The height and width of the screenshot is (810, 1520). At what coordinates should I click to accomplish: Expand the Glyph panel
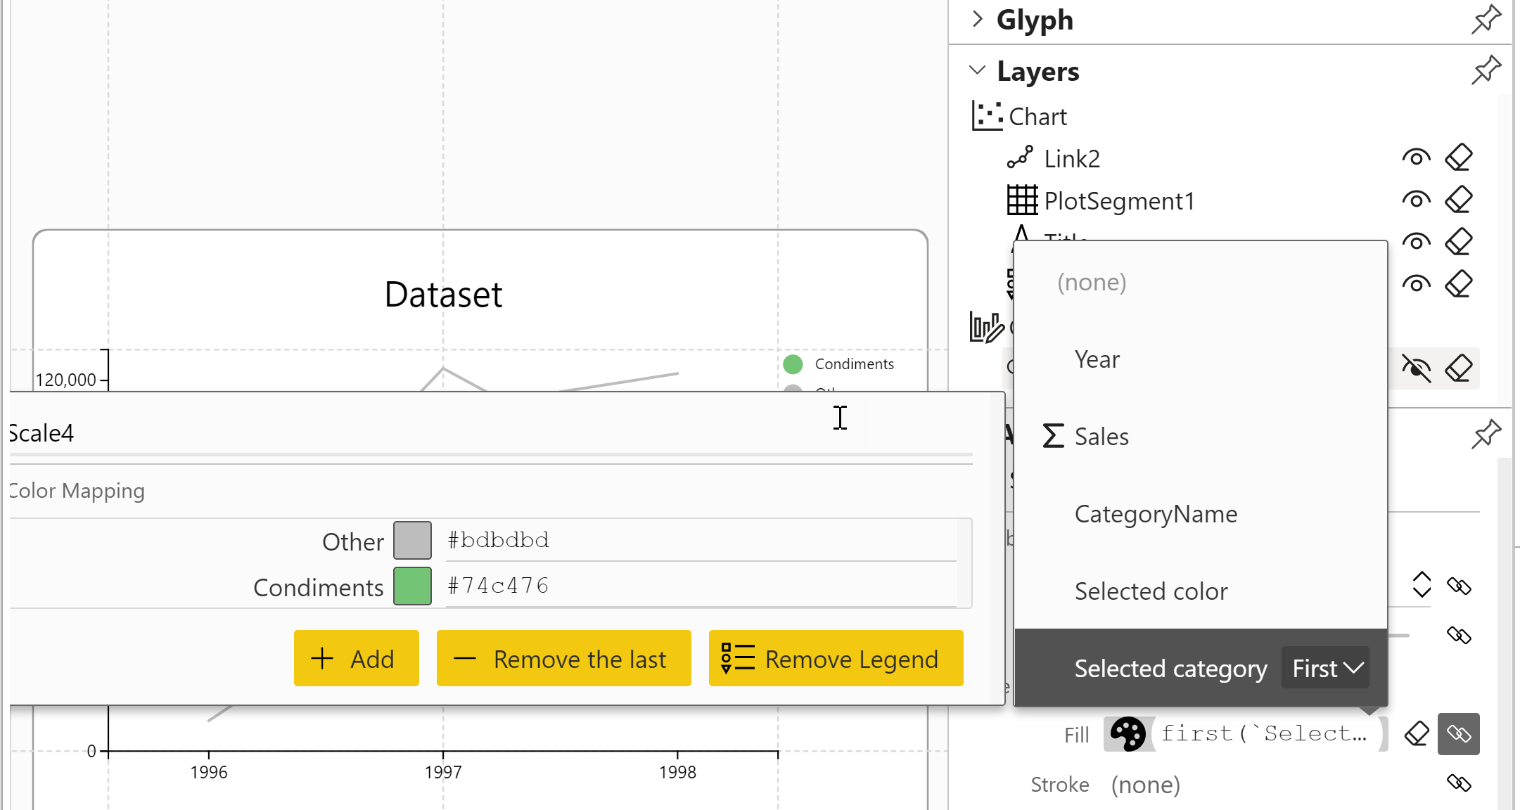977,20
